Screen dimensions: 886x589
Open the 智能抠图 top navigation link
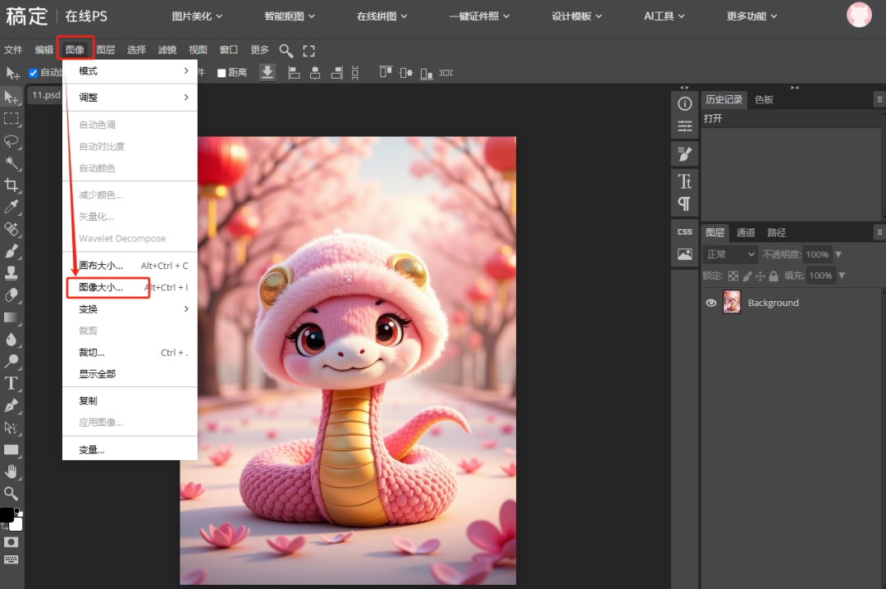point(283,16)
